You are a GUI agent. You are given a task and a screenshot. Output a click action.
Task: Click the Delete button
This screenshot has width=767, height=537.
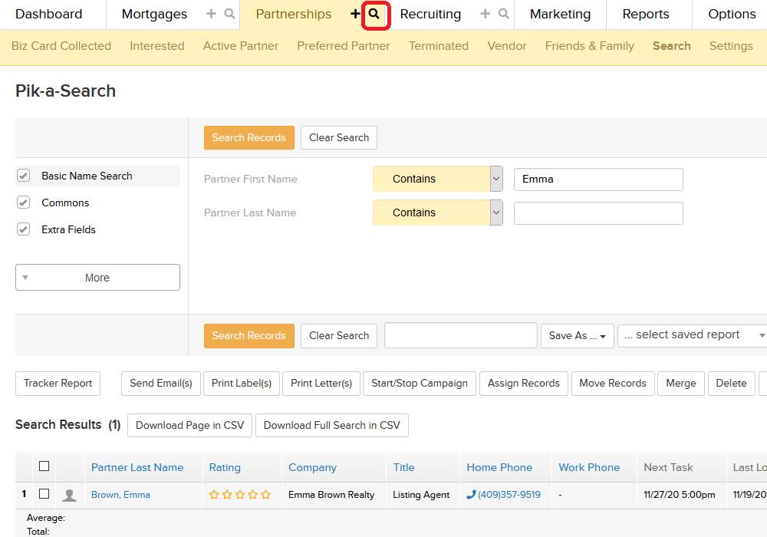click(x=731, y=384)
